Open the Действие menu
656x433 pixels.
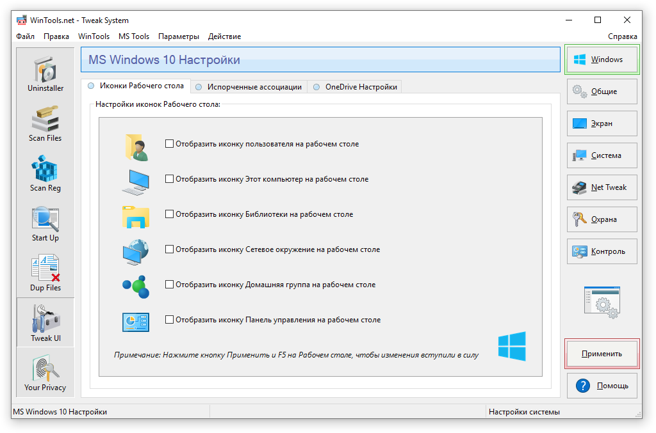pyautogui.click(x=225, y=36)
